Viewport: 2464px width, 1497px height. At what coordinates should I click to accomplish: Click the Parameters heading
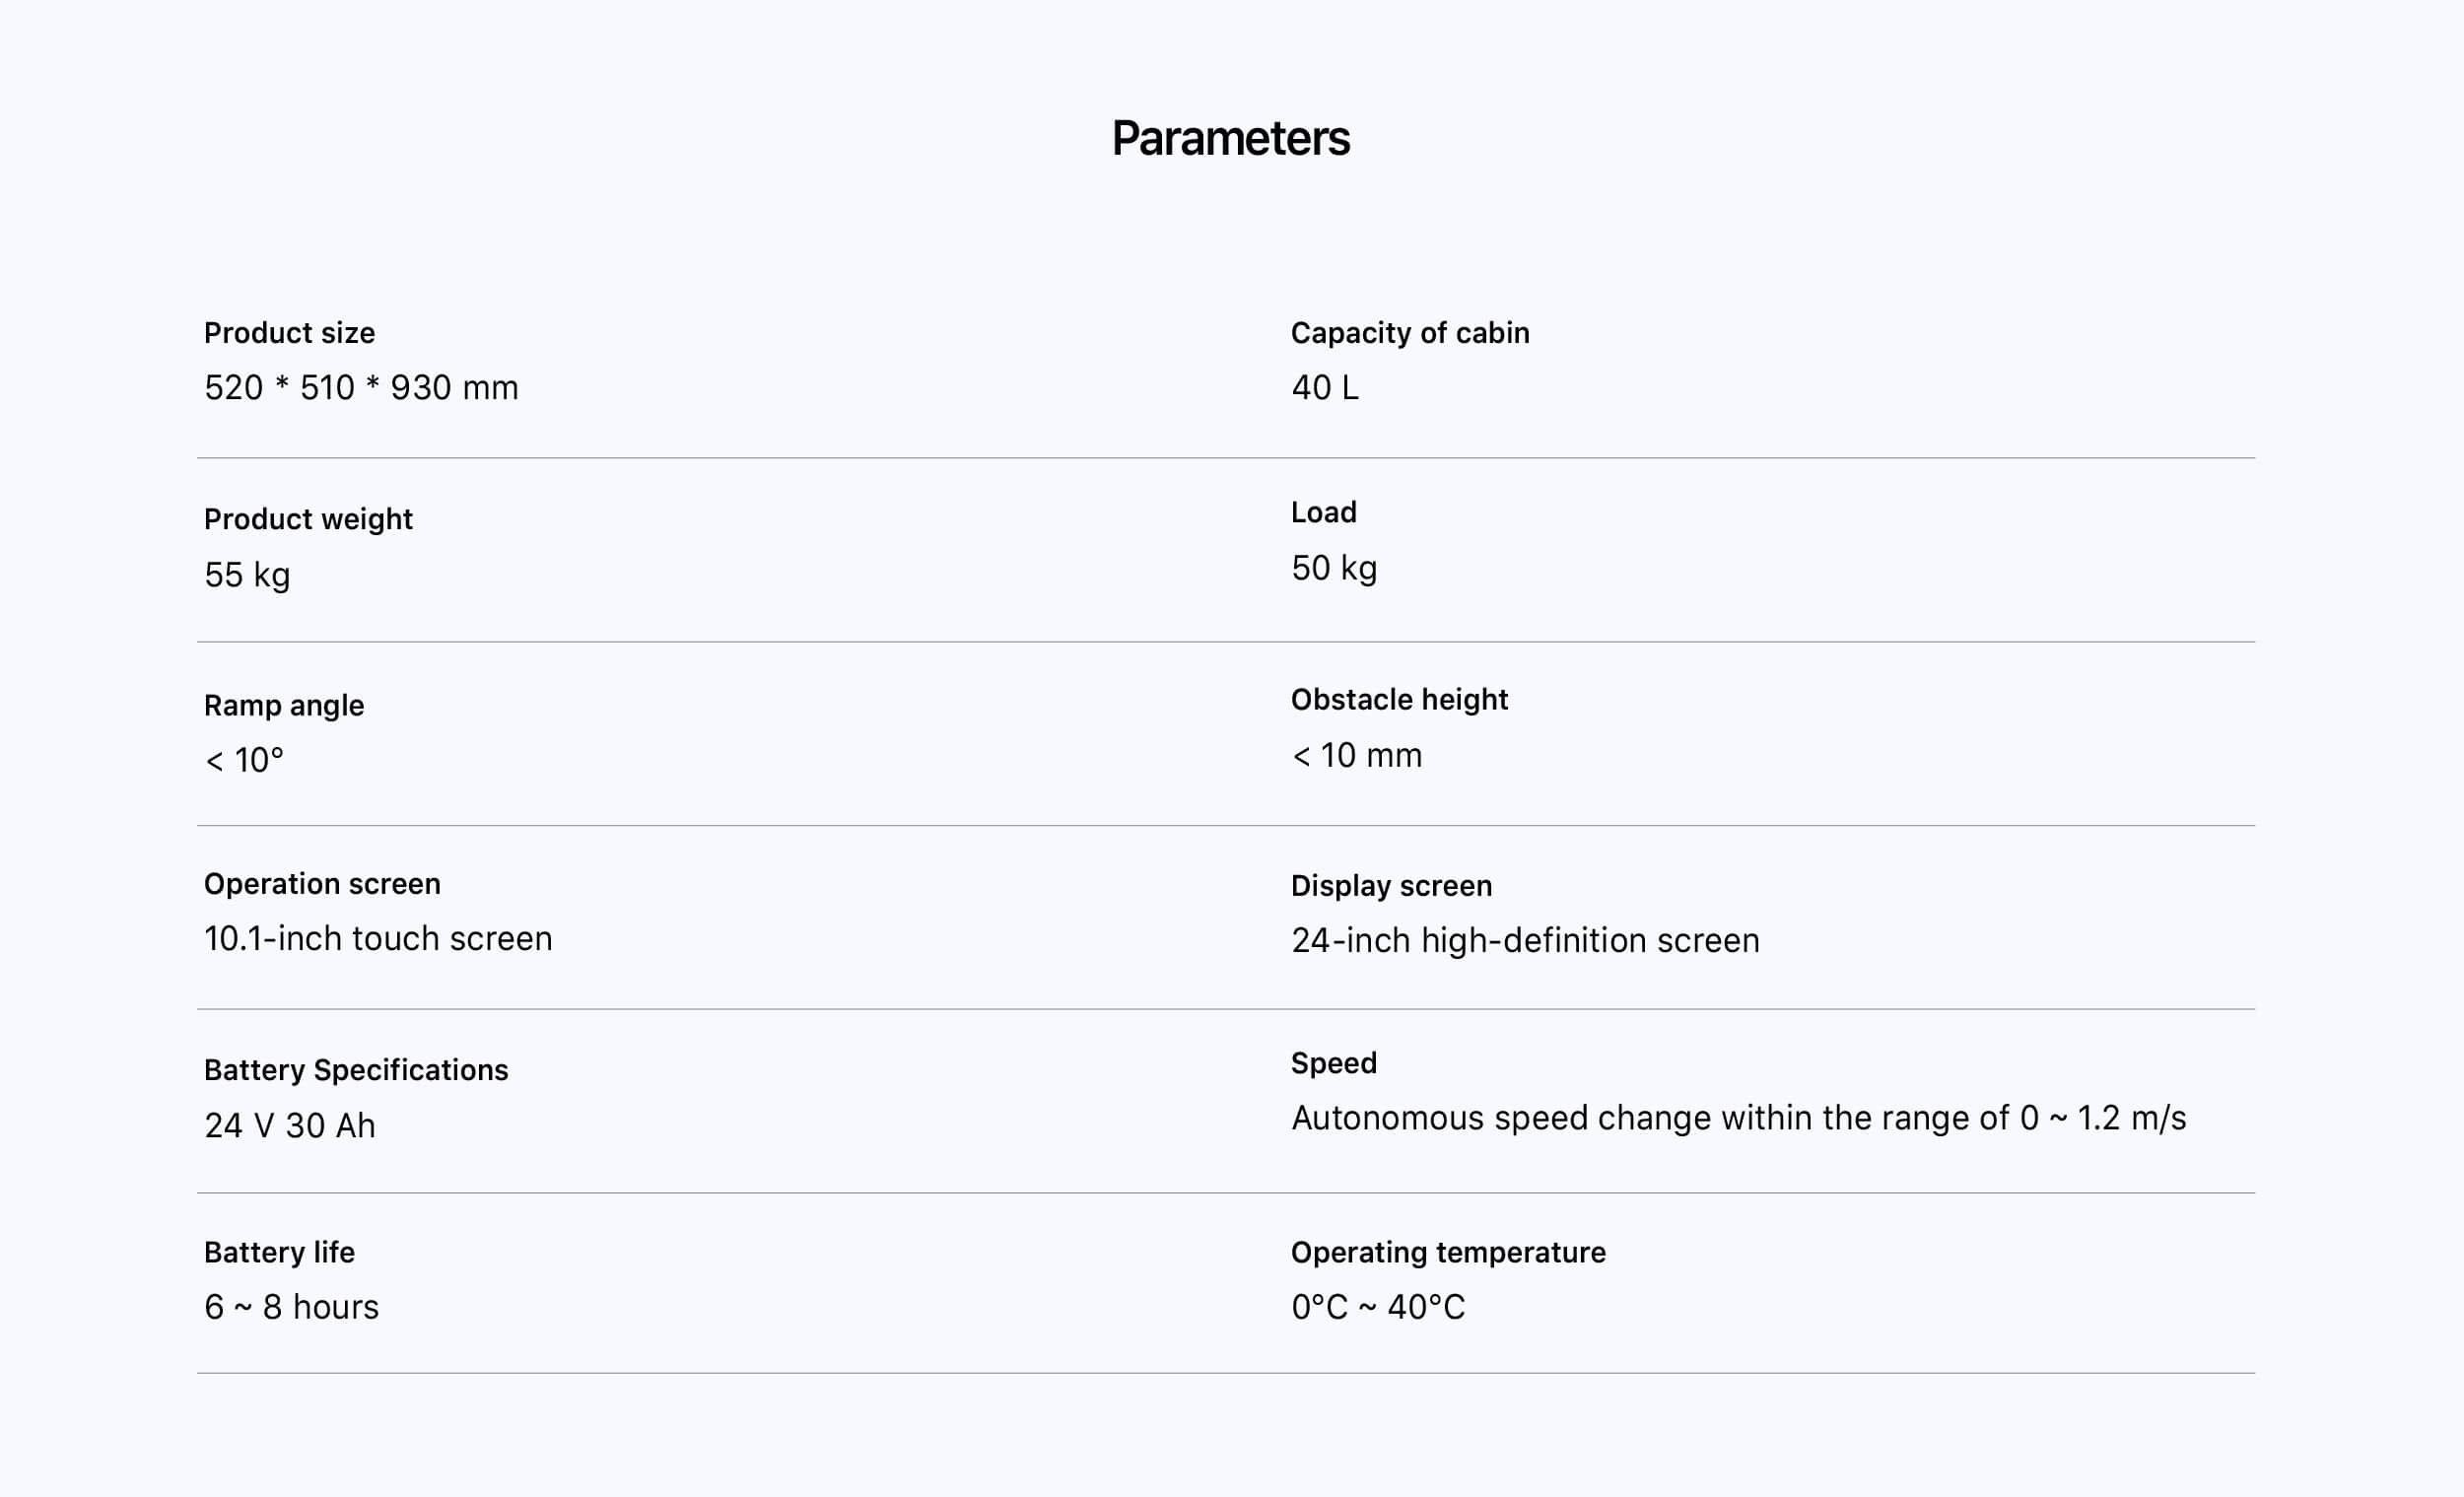point(1230,138)
